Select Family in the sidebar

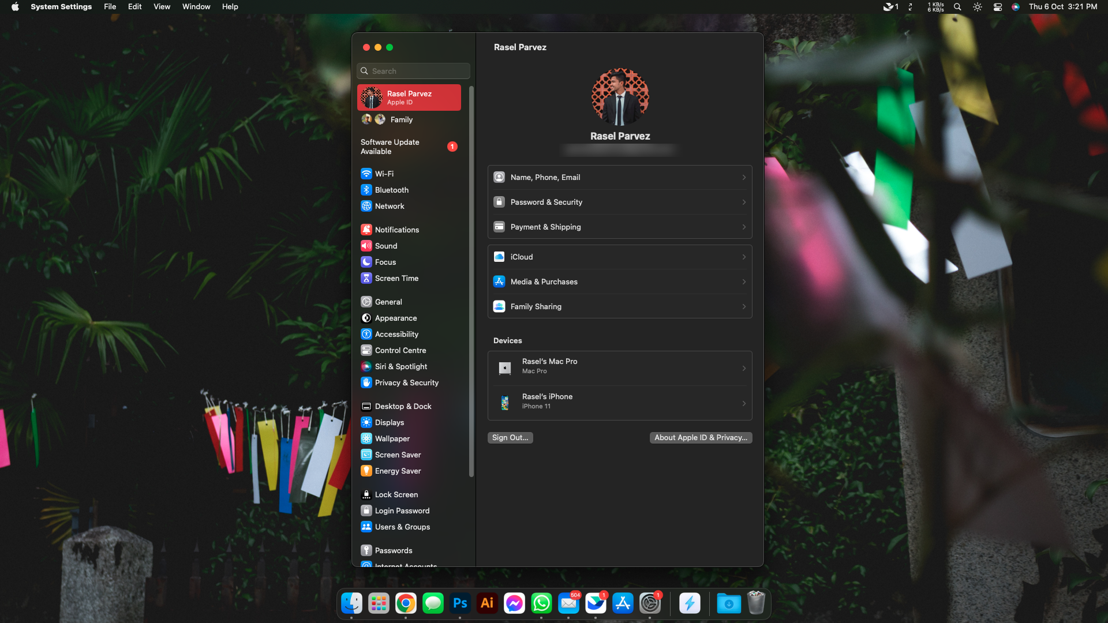[x=409, y=119]
